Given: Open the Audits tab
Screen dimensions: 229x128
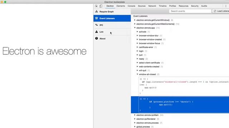Looking at the screenshot, I should pyautogui.click(x=204, y=6).
